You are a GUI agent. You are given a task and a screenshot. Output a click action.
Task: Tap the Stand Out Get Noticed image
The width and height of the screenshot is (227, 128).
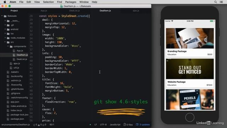pos(190,69)
